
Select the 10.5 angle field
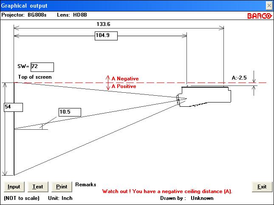pos(70,112)
